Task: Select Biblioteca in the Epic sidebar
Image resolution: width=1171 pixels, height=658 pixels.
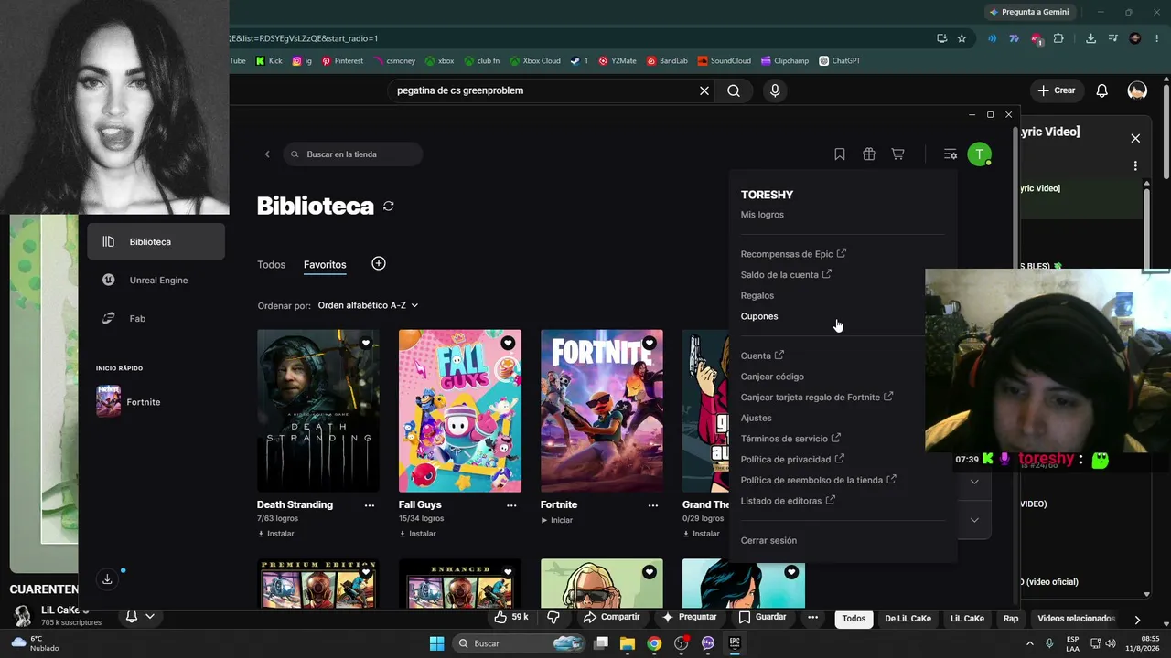Action: tap(156, 242)
